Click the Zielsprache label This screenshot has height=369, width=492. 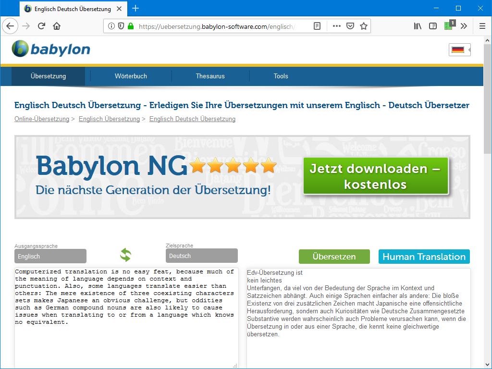tap(180, 246)
